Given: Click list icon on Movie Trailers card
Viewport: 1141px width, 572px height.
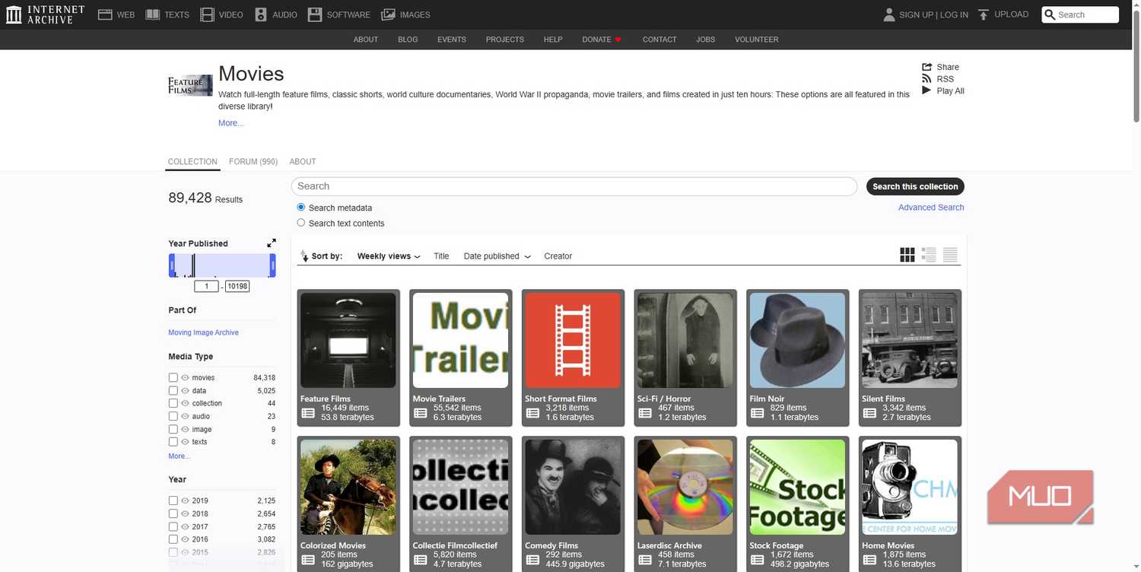Looking at the screenshot, I should pos(421,413).
